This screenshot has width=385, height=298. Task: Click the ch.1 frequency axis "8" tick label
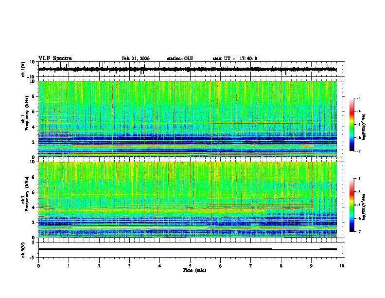pos(34,96)
